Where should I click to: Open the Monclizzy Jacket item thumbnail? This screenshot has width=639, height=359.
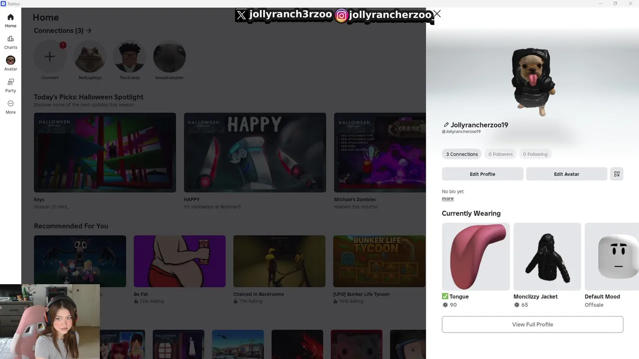547,256
